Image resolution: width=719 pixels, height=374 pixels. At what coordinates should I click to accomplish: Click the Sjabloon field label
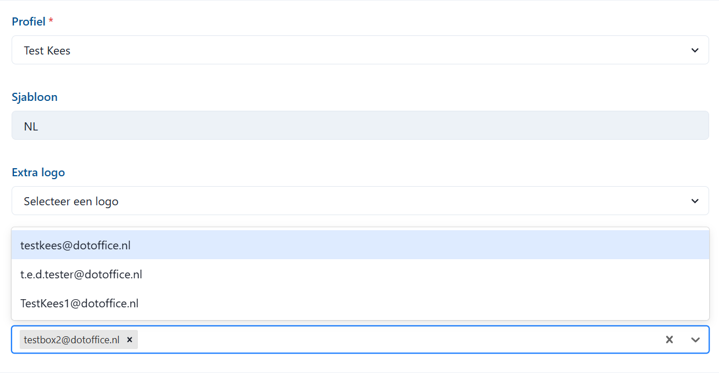click(x=35, y=97)
